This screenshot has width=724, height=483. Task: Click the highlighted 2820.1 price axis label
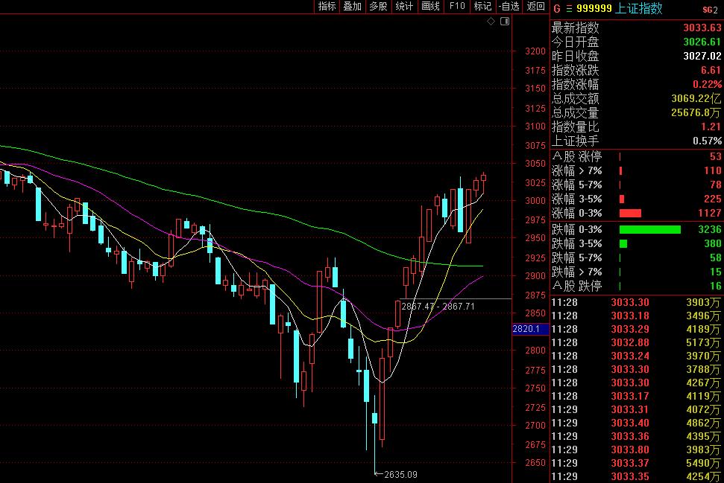tap(530, 329)
